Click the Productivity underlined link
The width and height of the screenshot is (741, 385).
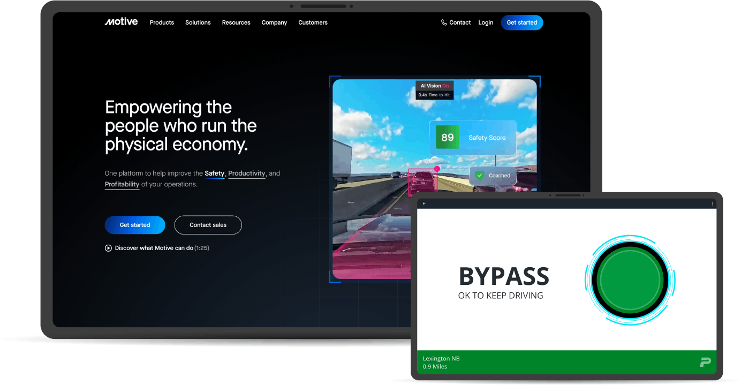pos(247,173)
